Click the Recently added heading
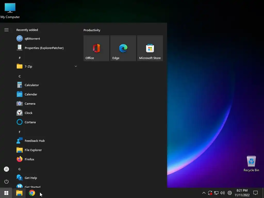This screenshot has width=264, height=198. coord(27,30)
